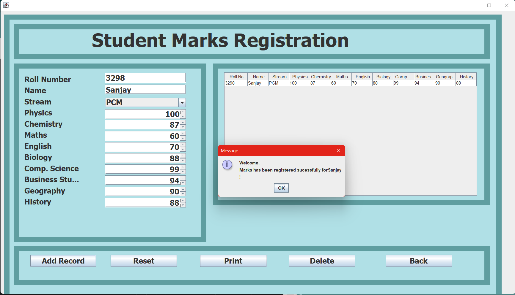The image size is (515, 295).
Task: Increase Geography marks with up arrow
Action: (183, 189)
